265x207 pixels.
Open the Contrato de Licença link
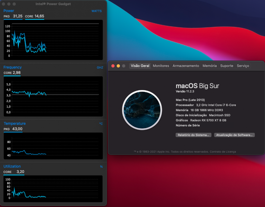(x=223, y=152)
